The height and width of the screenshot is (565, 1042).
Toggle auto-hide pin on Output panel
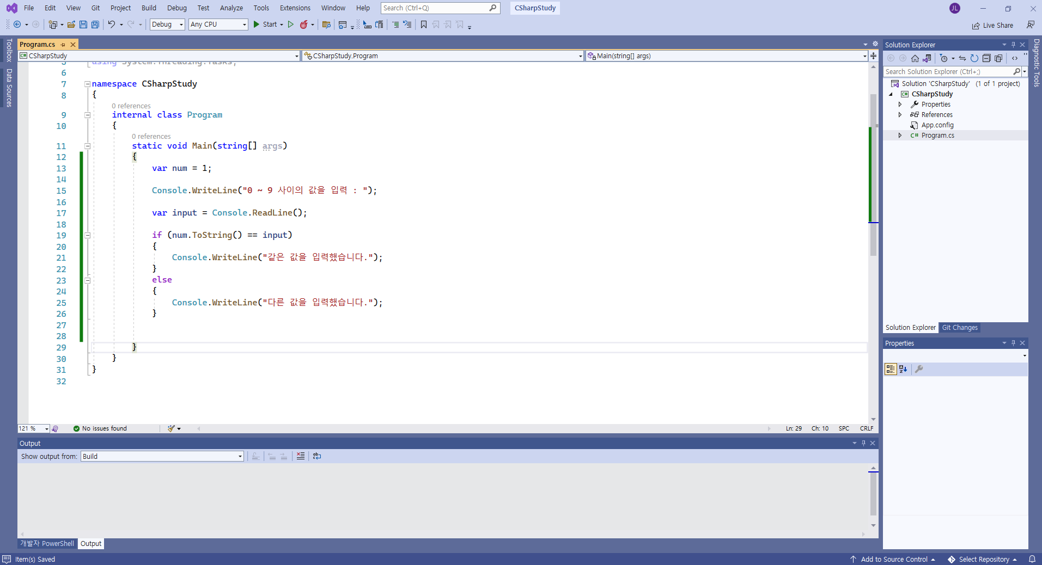[x=863, y=443]
